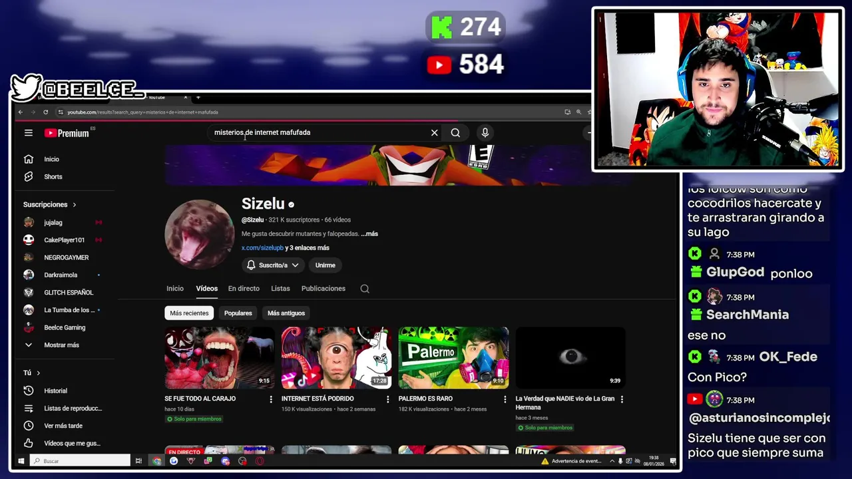Click the PALERMO ES RARO title link
The height and width of the screenshot is (479, 852).
pyautogui.click(x=425, y=399)
